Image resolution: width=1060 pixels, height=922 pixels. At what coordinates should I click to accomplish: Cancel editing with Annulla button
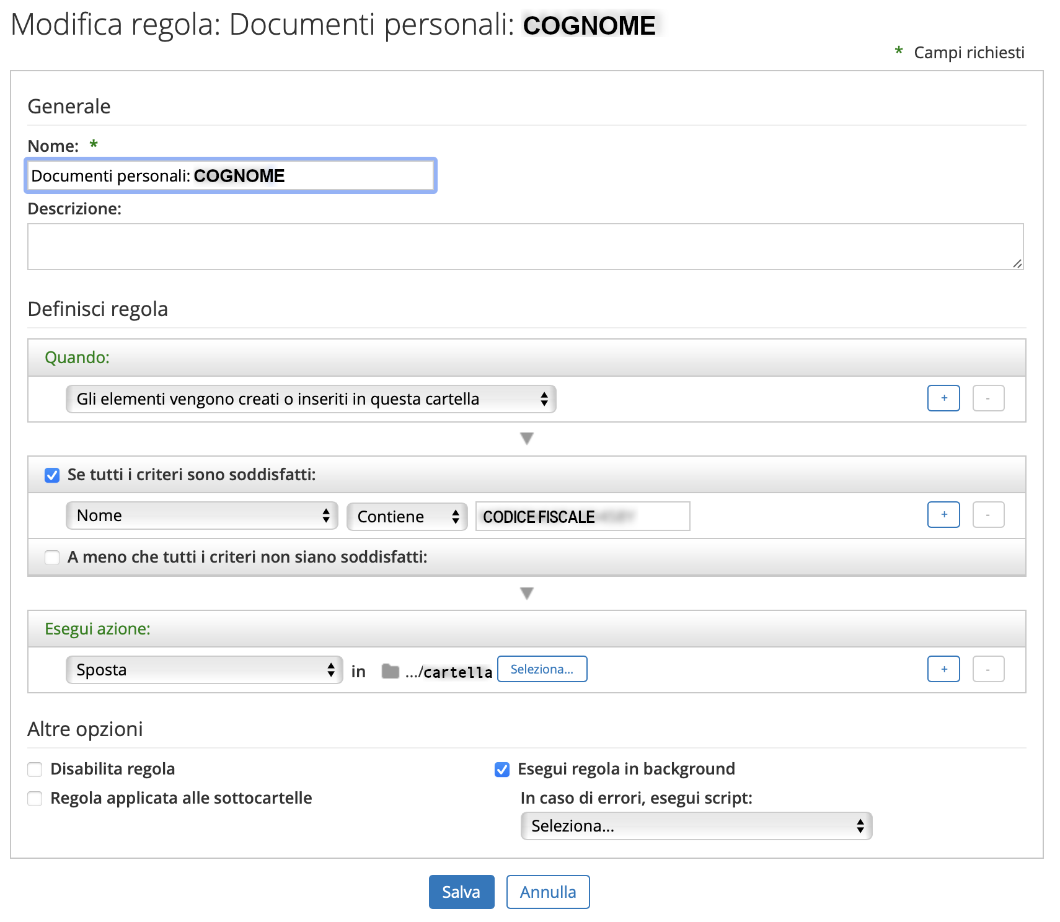(547, 892)
